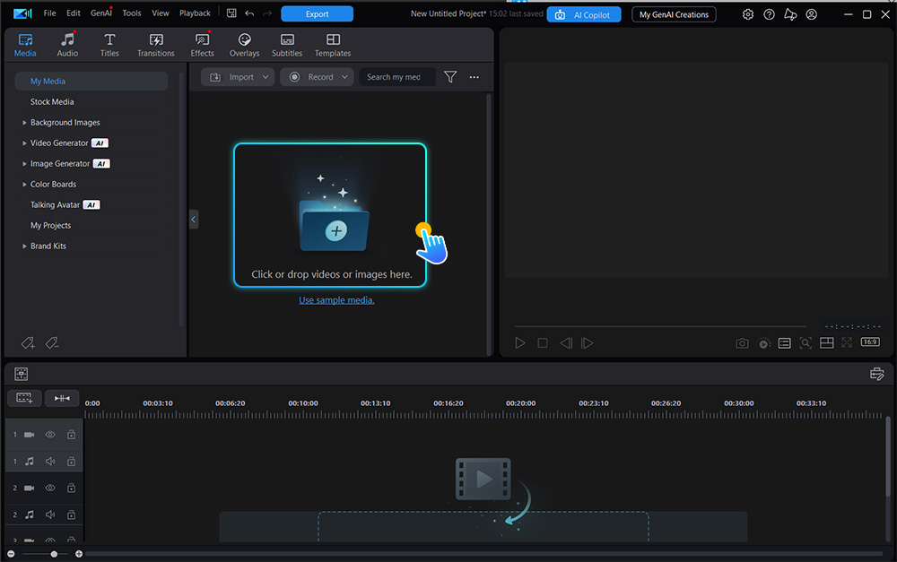Select the auto ripple icon in timeline toolbar
This screenshot has height=562, width=897.
pos(62,398)
